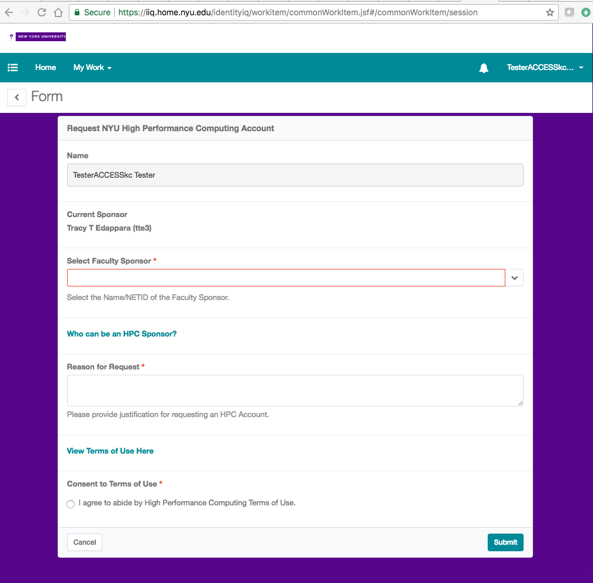593x583 pixels.
Task: Open the My Work dropdown menu
Action: pyautogui.click(x=92, y=68)
